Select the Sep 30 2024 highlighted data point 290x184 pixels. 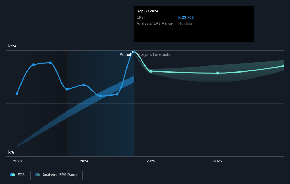point(134,52)
